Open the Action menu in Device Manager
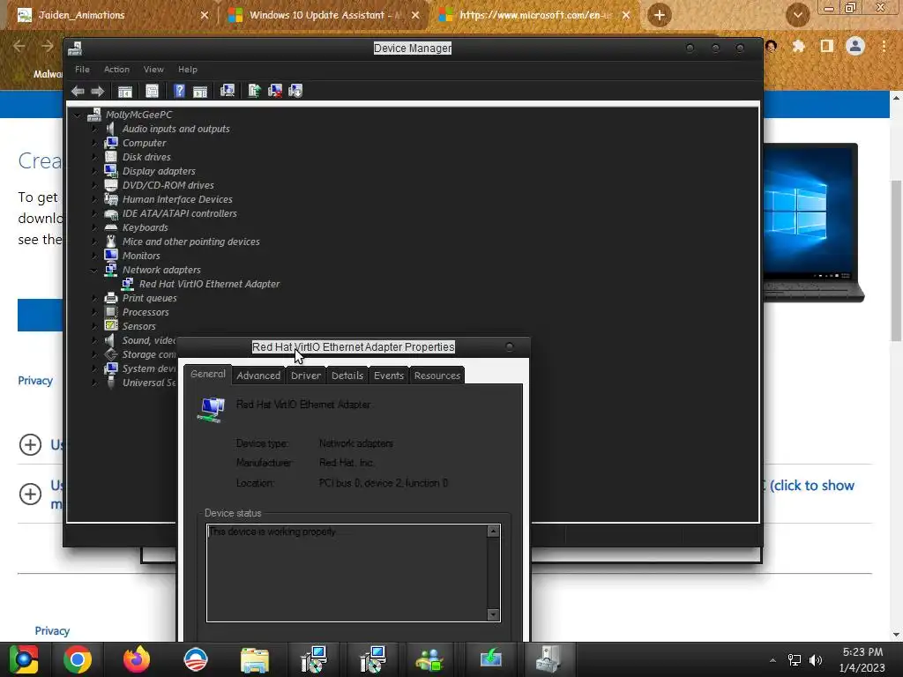 pos(116,69)
